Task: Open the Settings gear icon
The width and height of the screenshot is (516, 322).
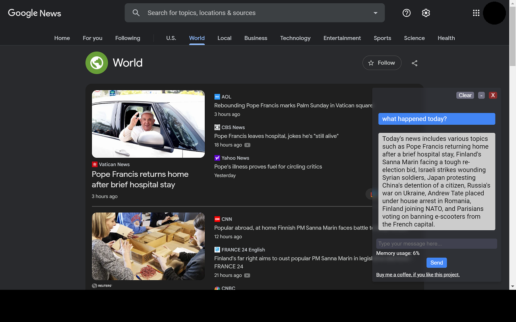Action: pos(426,13)
